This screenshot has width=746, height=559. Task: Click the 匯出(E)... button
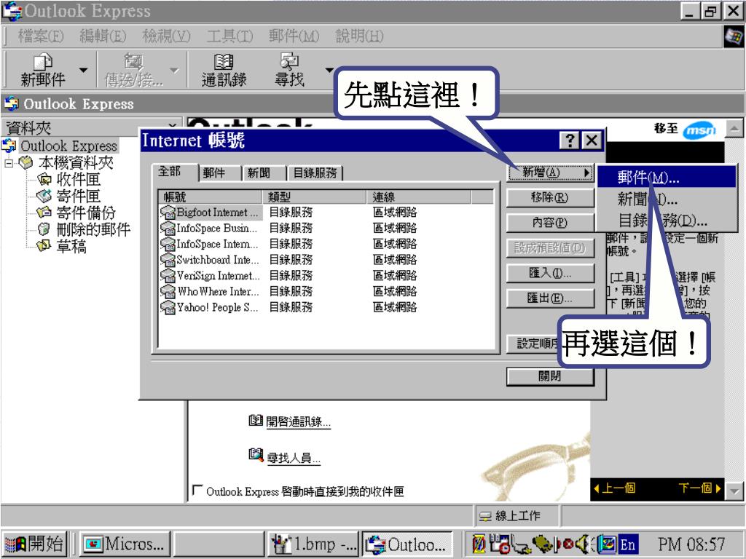pos(551,298)
